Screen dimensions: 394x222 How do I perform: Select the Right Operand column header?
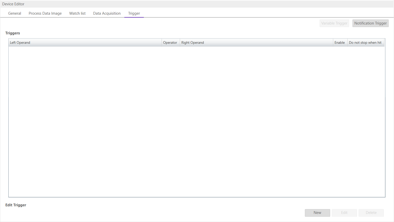tap(256, 42)
